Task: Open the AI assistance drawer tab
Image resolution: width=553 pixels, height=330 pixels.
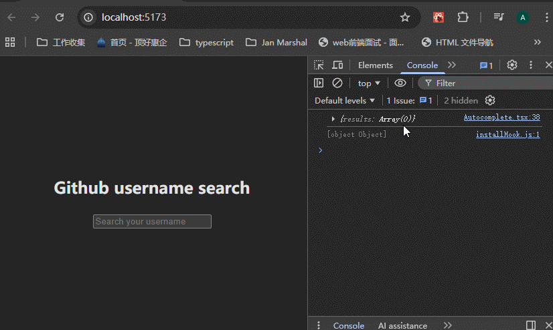Action: (x=402, y=325)
